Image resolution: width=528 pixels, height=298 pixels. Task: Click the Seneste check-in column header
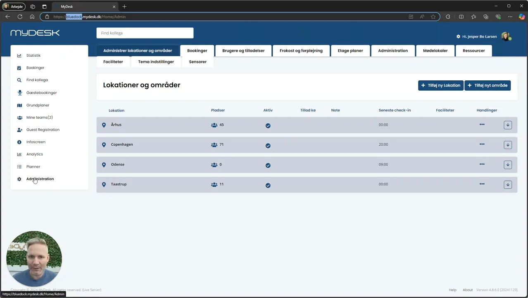click(x=395, y=110)
